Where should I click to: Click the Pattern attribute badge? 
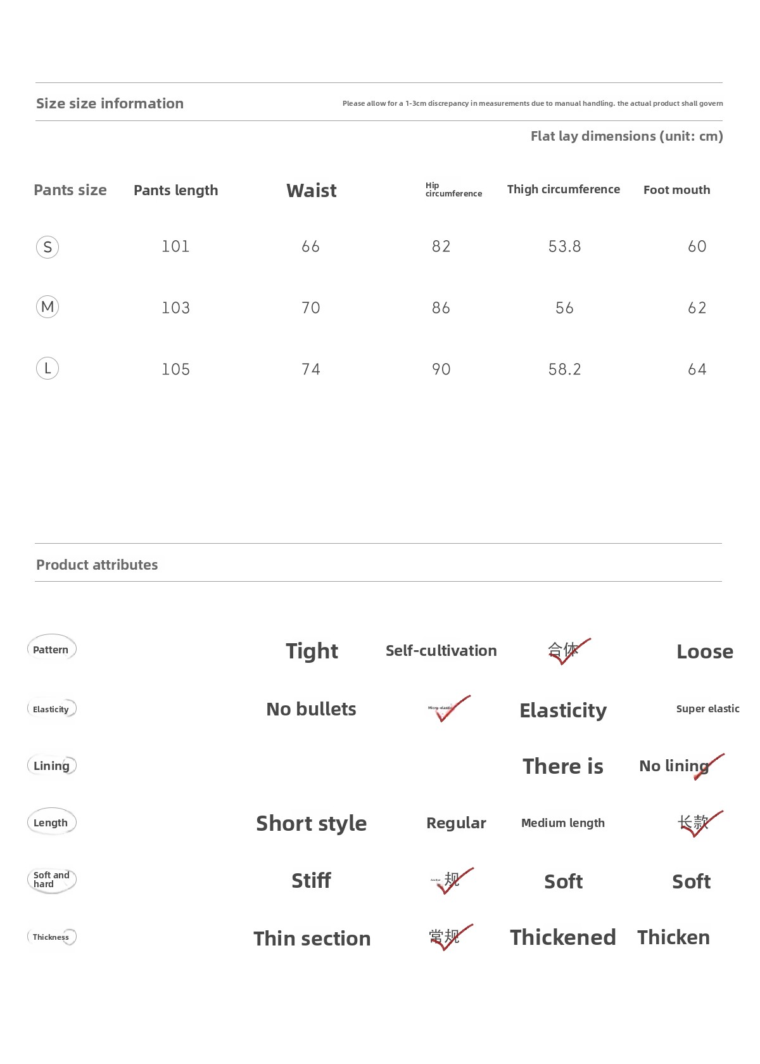pyautogui.click(x=51, y=649)
